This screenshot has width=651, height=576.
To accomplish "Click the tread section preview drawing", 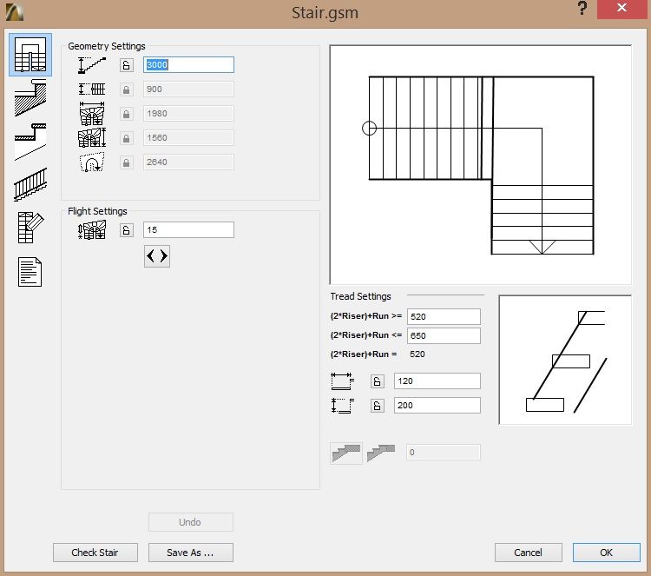I will (x=565, y=360).
